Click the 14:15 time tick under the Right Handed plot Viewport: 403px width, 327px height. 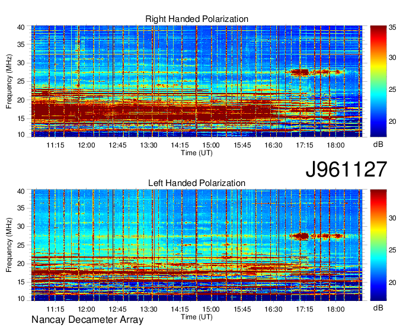[x=180, y=145]
